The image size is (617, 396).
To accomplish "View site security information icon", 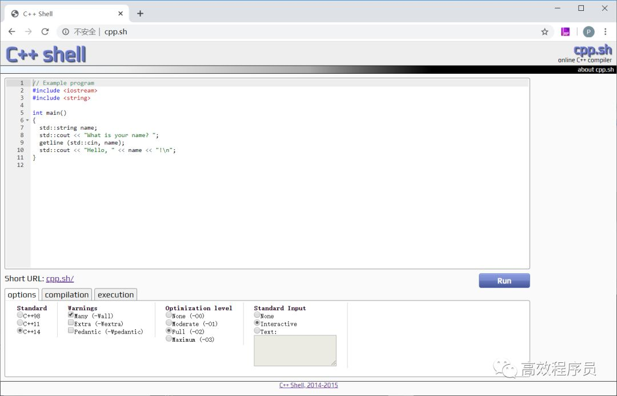I will point(66,32).
